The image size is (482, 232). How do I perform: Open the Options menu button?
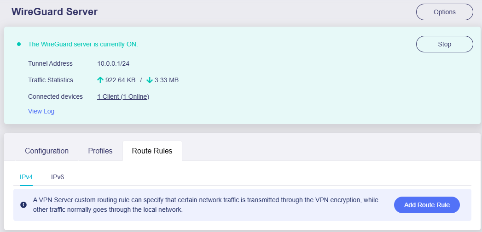pos(444,12)
